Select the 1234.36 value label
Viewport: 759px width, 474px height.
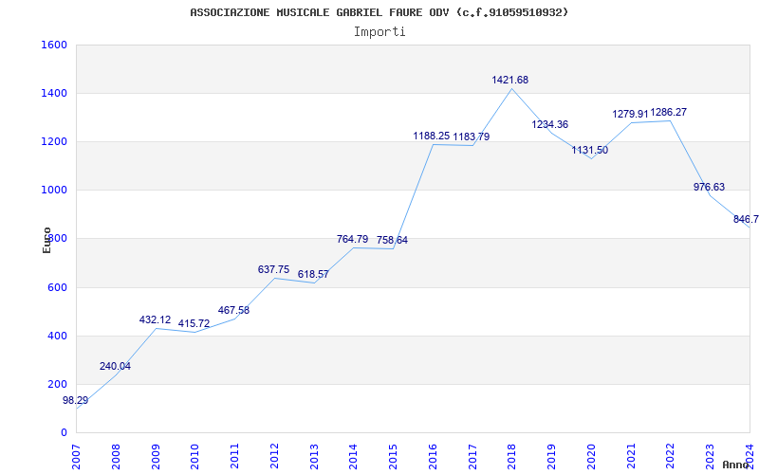point(550,124)
